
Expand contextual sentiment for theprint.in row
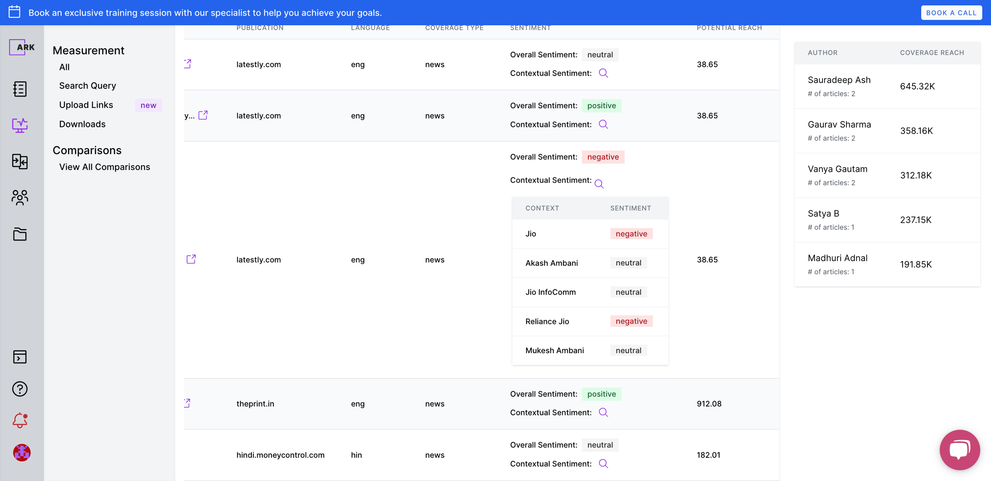point(603,412)
